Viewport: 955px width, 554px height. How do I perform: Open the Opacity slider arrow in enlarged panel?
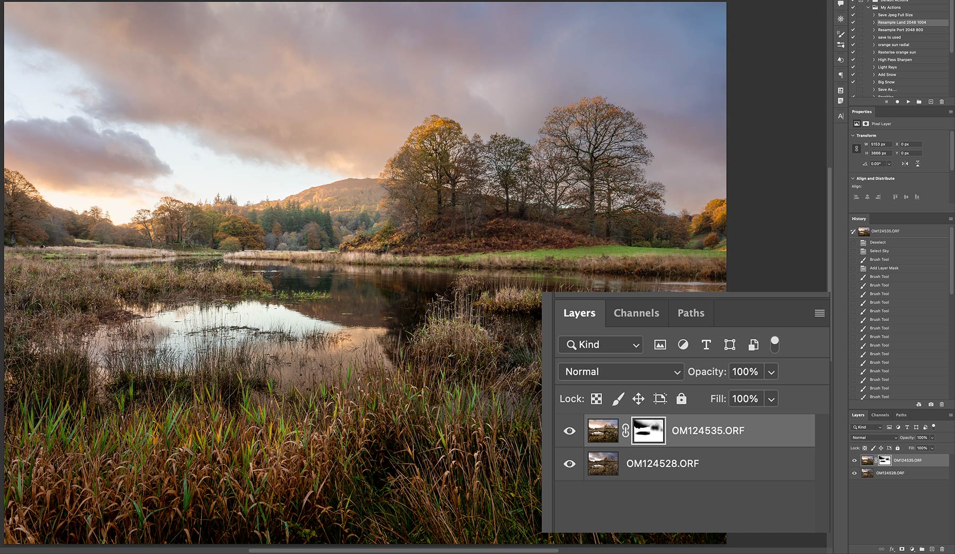pos(771,372)
